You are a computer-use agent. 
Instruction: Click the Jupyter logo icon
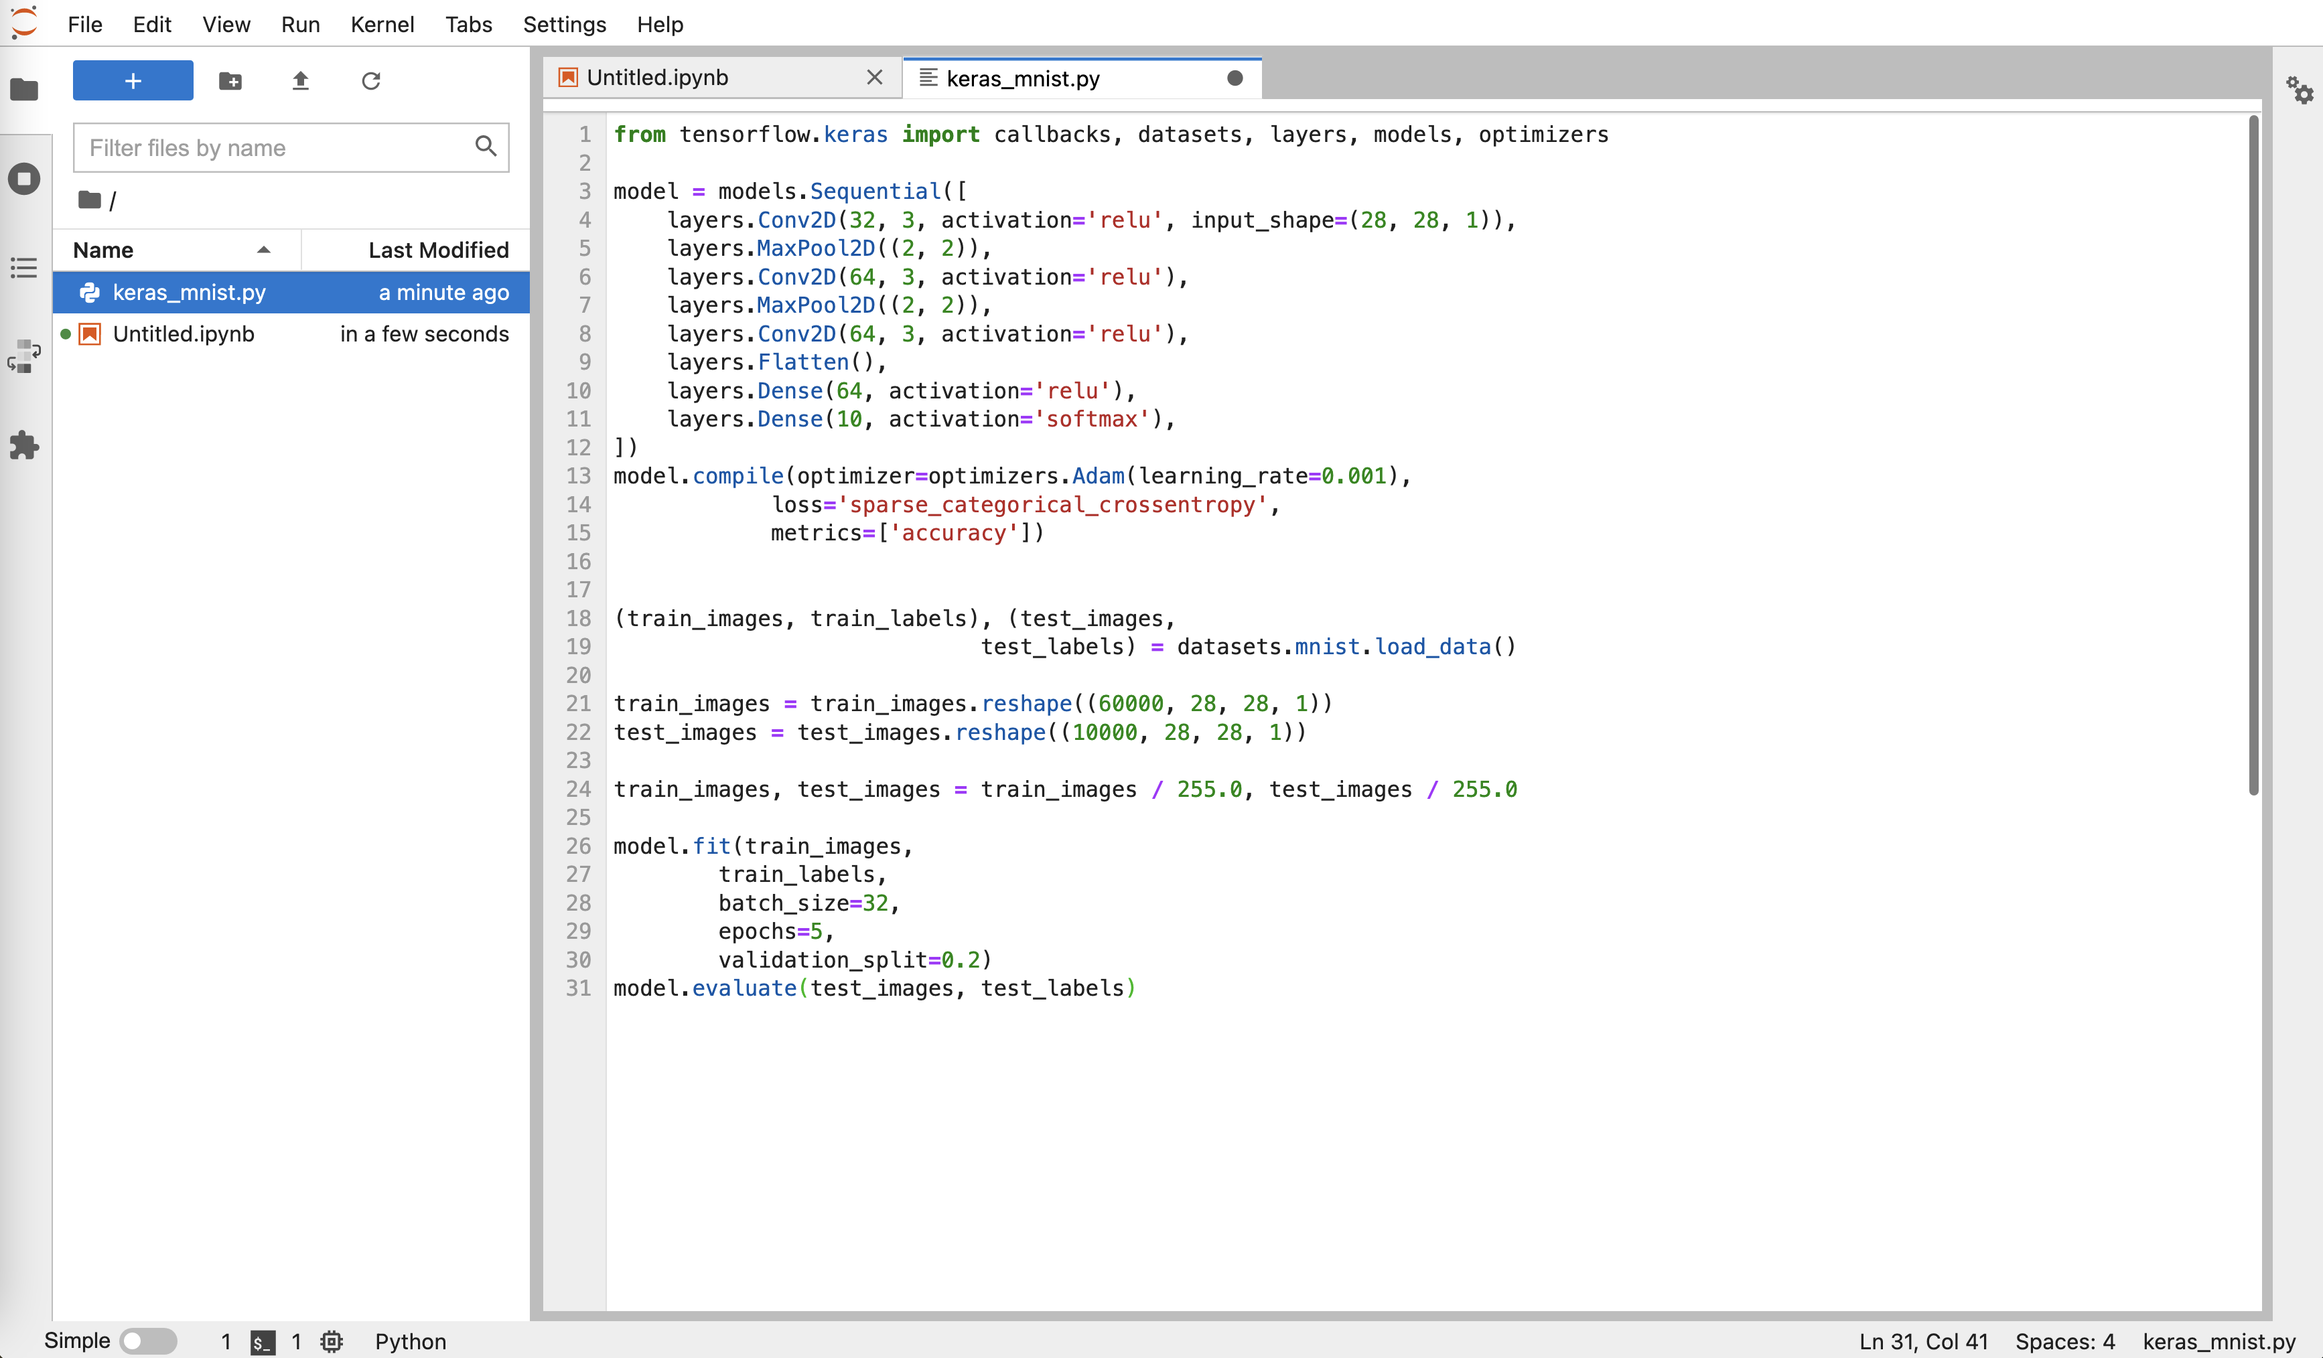tap(24, 22)
